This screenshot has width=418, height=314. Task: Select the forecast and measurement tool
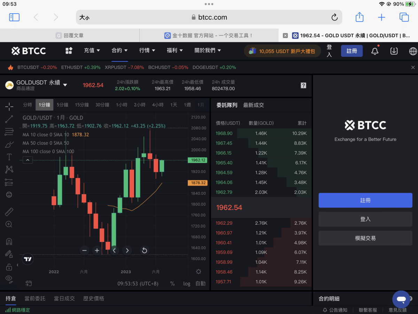pos(9,182)
